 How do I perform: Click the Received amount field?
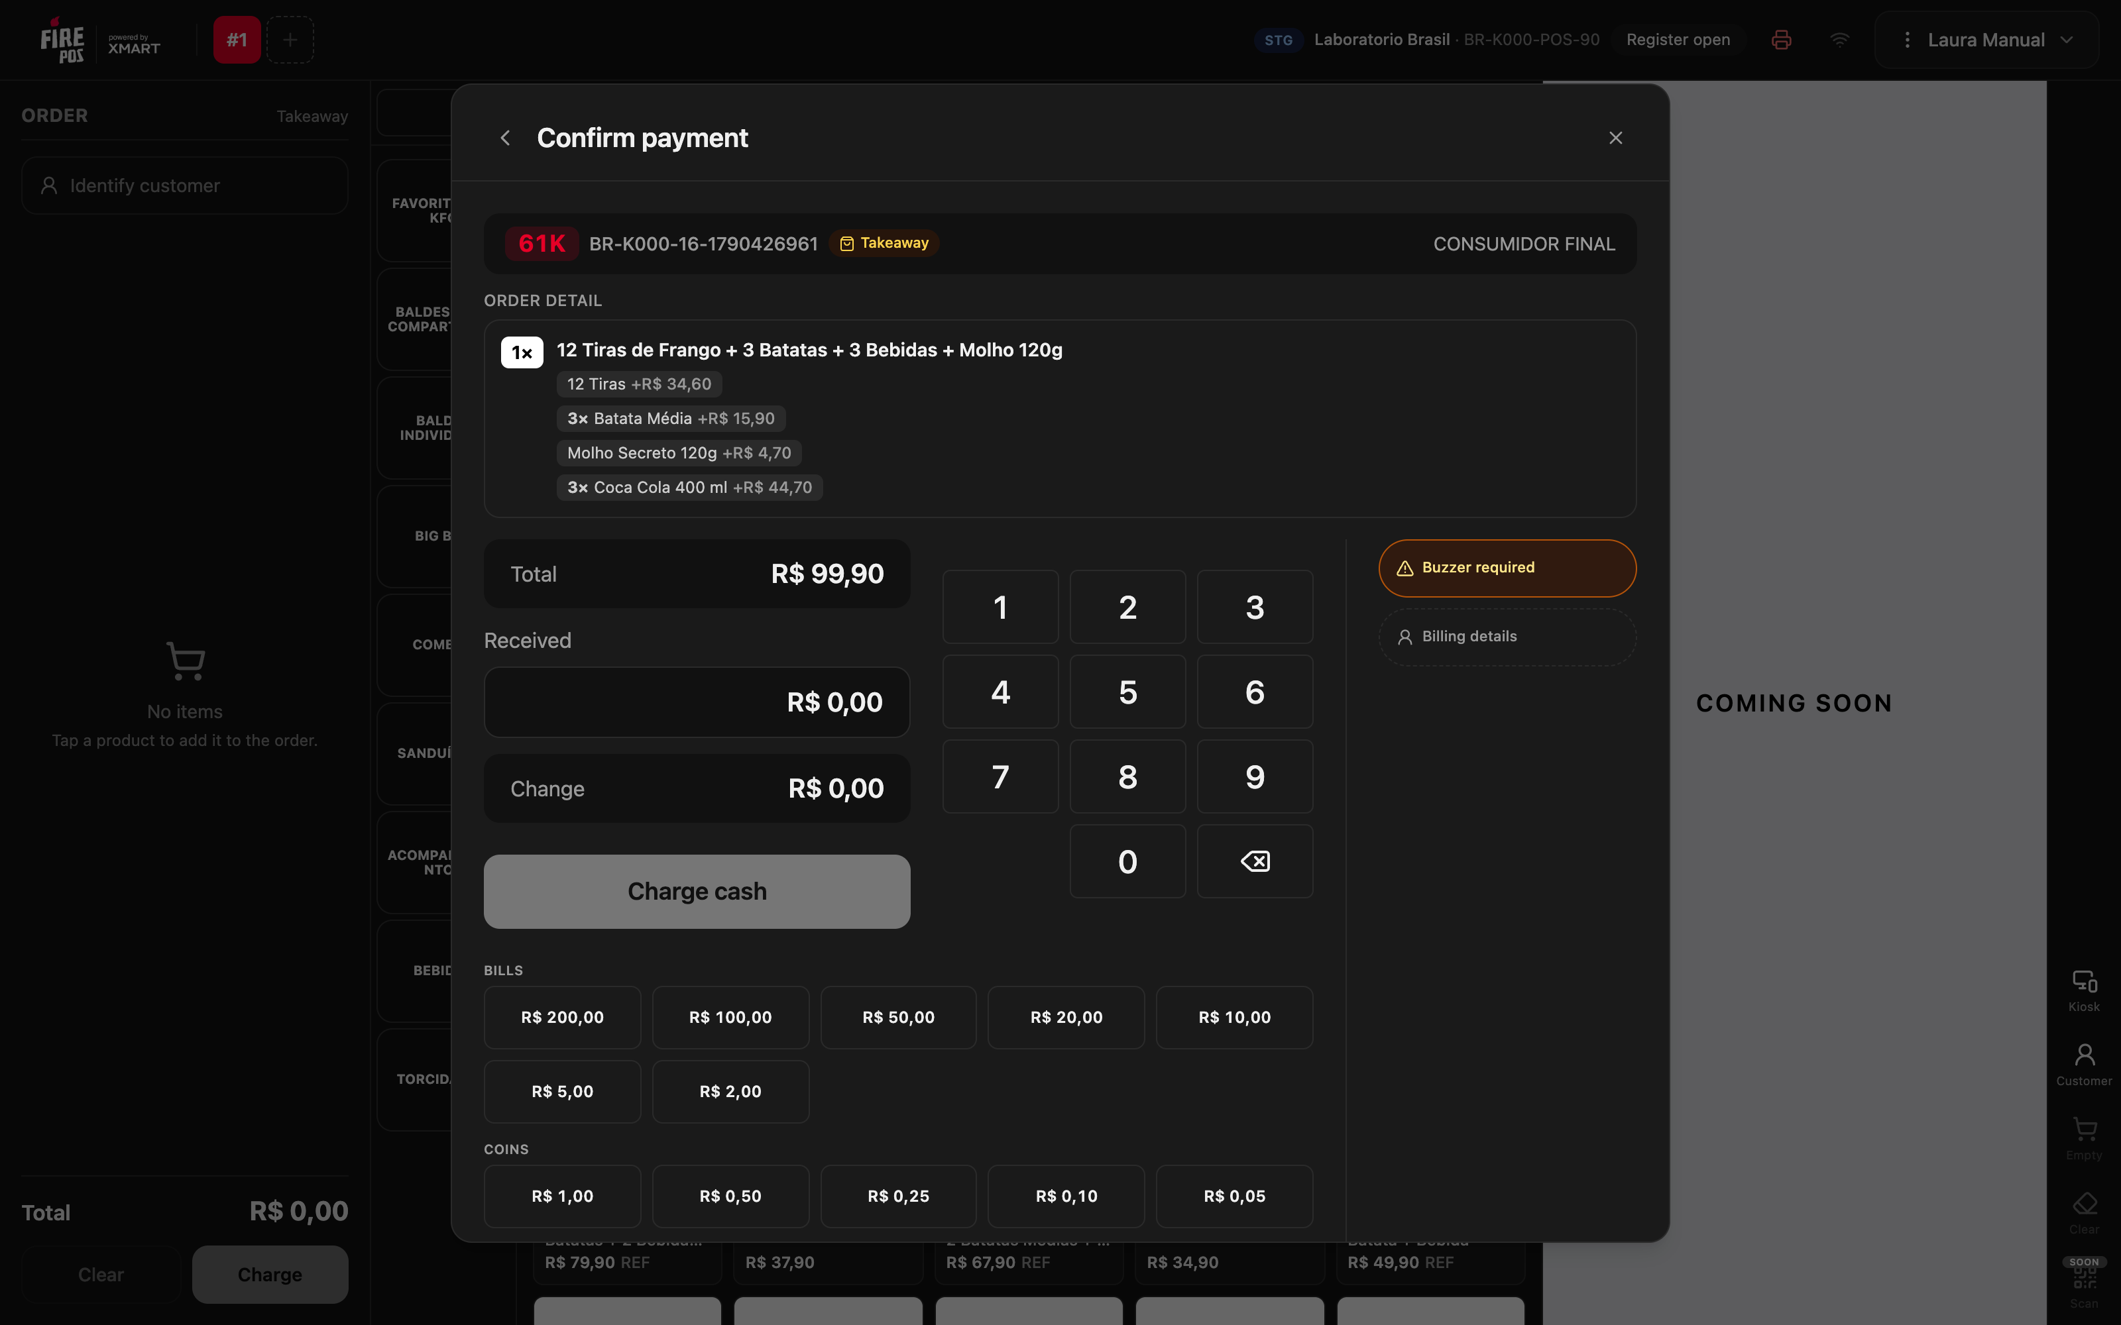point(697,702)
